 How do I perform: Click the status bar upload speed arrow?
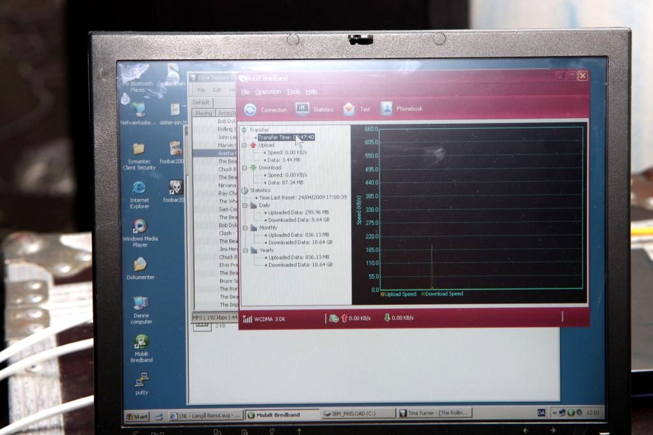[344, 318]
